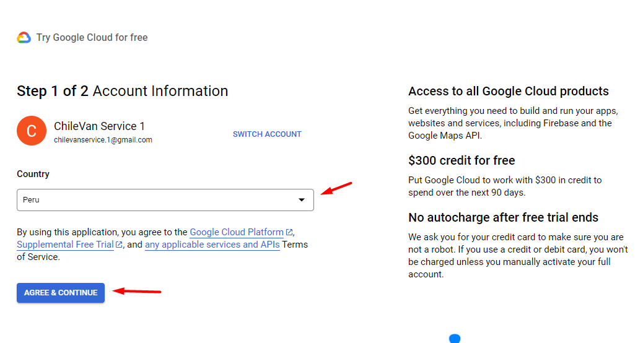Image resolution: width=643 pixels, height=343 pixels.
Task: Click the AGREE & CONTINUE button
Action: [61, 293]
